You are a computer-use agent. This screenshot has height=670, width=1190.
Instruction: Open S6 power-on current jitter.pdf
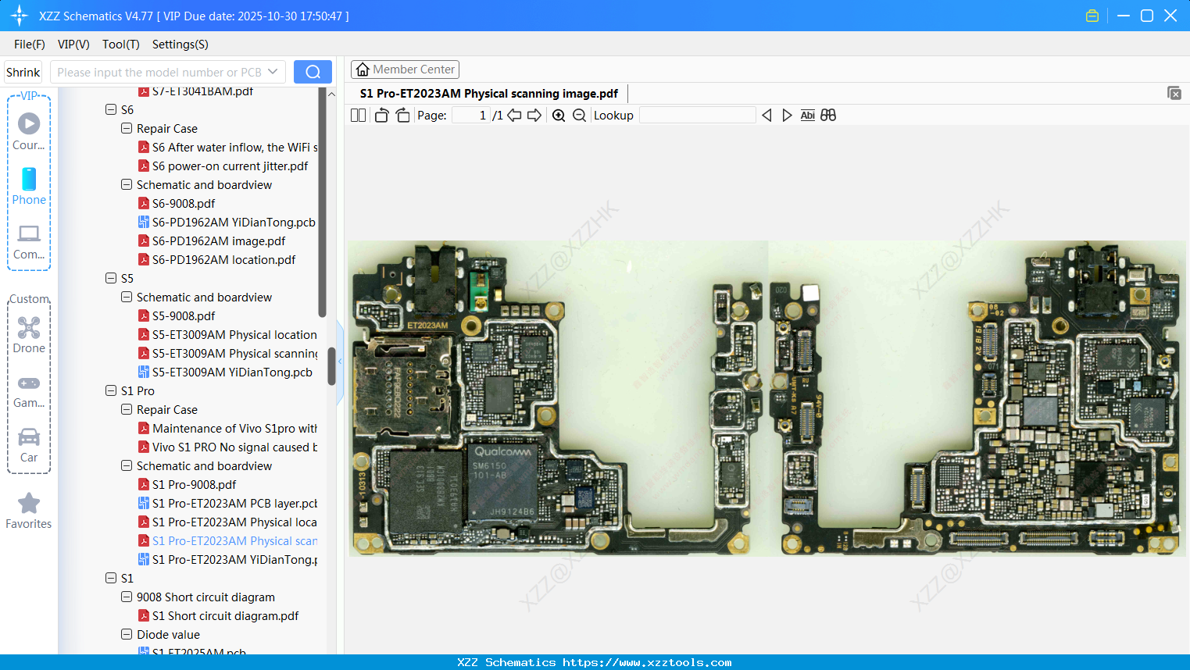point(230,166)
